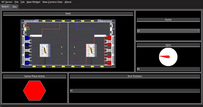Click the Autos dropdown arrow
The width and height of the screenshot is (203, 107).
(x=198, y=31)
